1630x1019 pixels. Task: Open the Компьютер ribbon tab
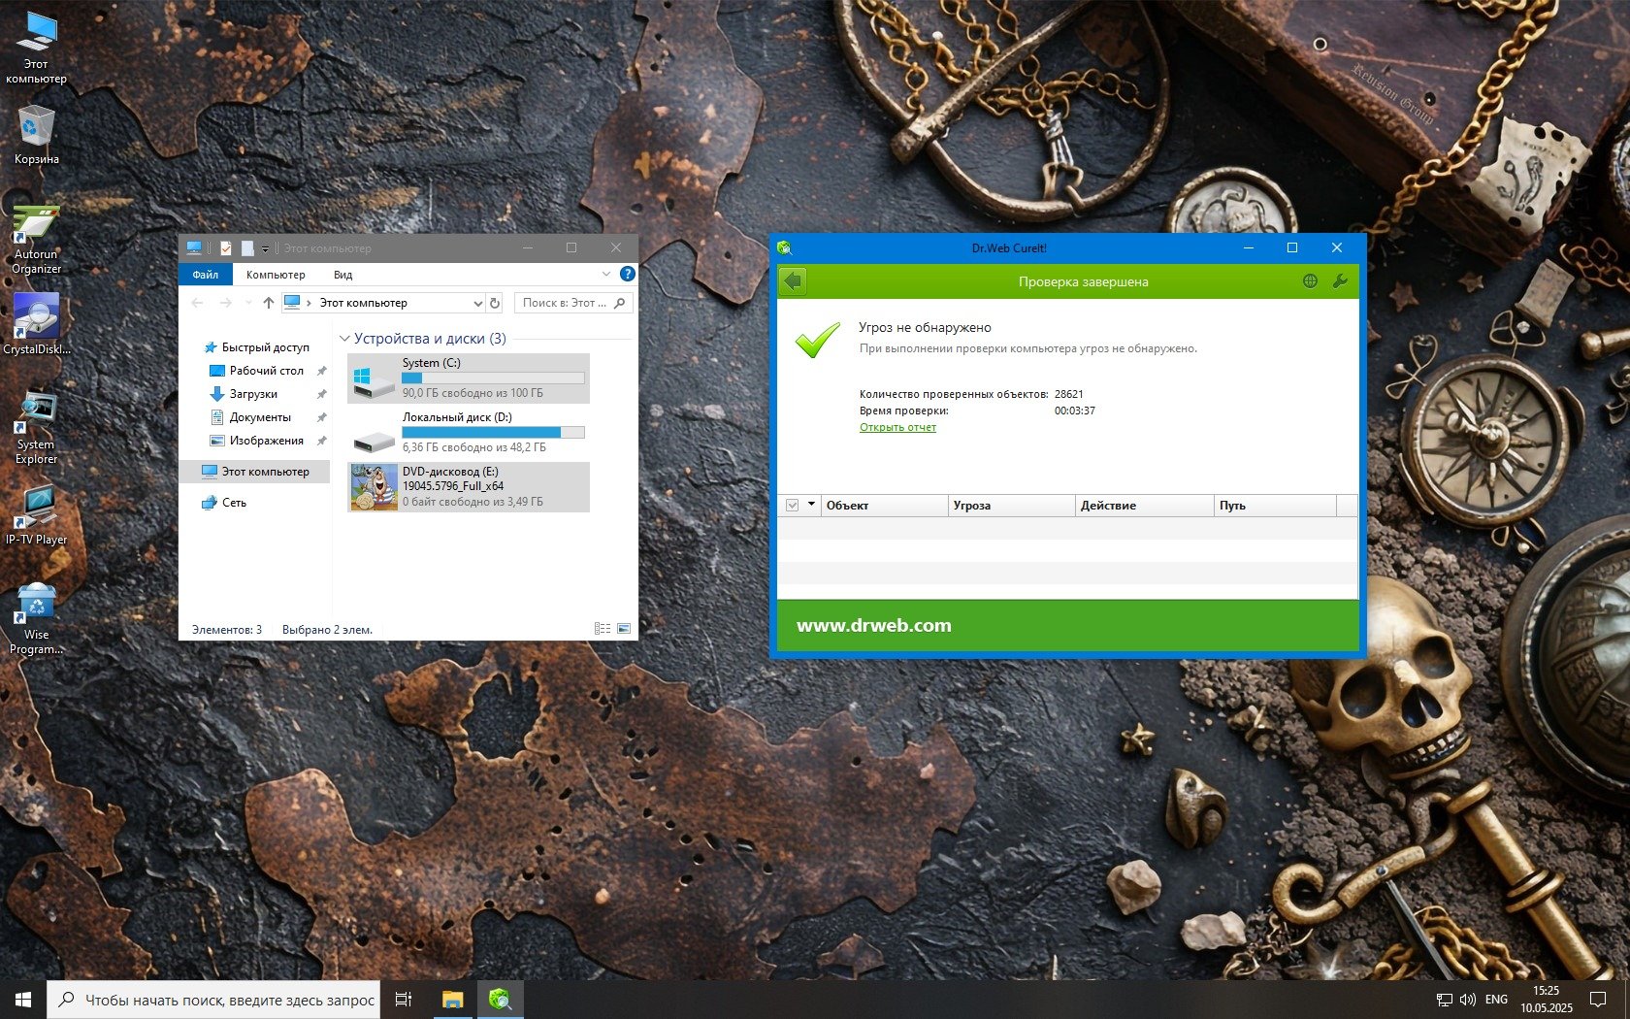pyautogui.click(x=276, y=275)
